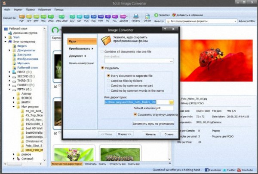Choose ICO conversion icon
Image resolution: width=258 pixels, height=174 pixels.
coord(72,18)
